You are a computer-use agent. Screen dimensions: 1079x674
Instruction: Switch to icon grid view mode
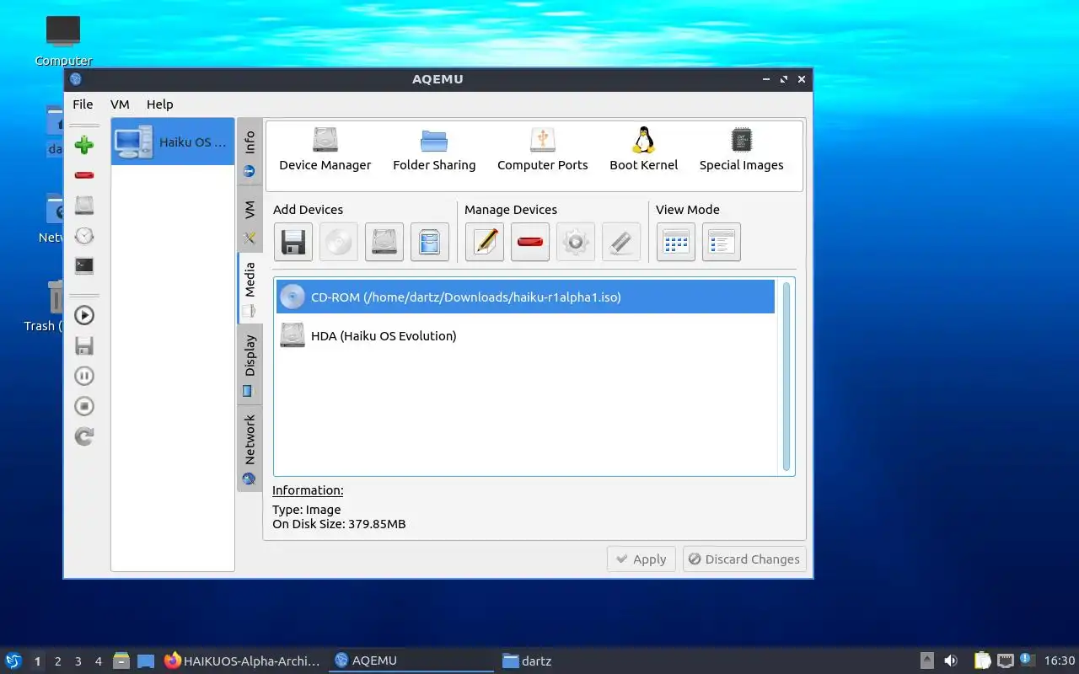click(x=676, y=243)
